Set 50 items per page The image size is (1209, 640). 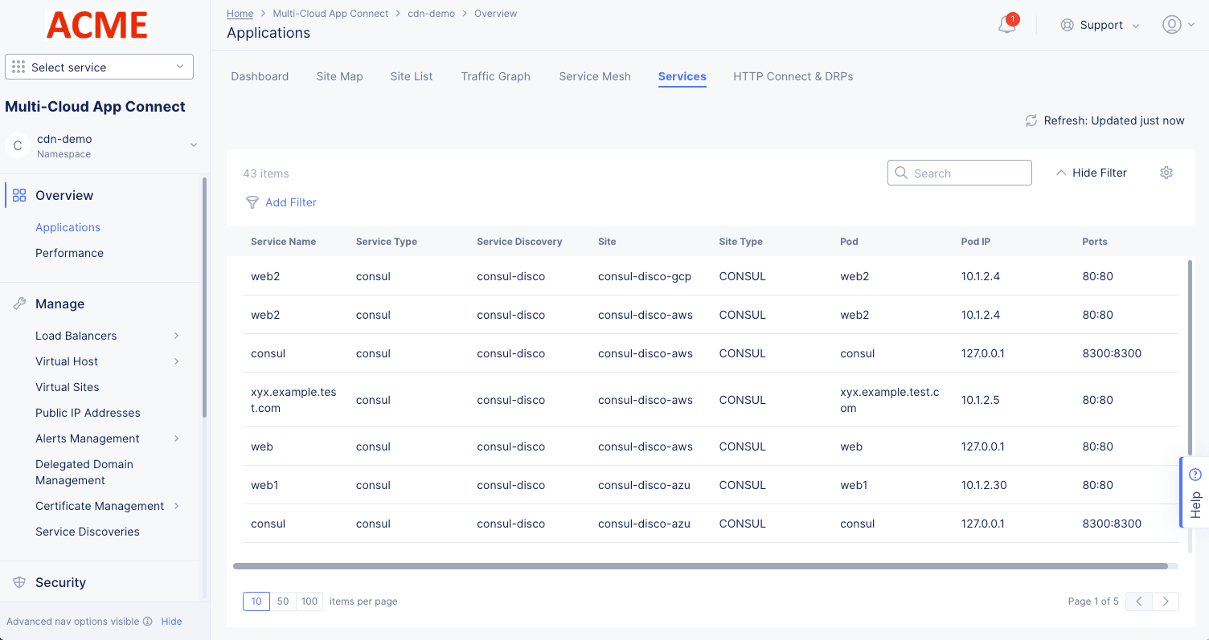pos(283,601)
